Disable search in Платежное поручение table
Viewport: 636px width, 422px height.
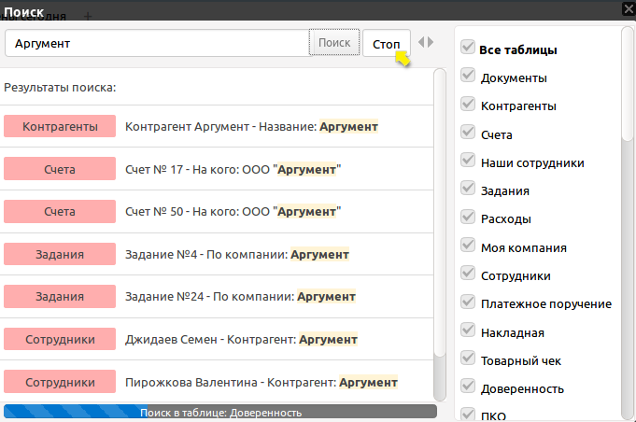[x=468, y=303]
